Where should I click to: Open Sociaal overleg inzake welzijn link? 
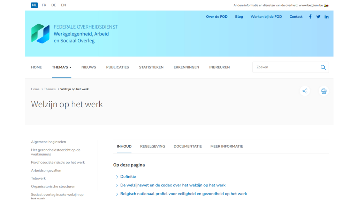[57, 196]
